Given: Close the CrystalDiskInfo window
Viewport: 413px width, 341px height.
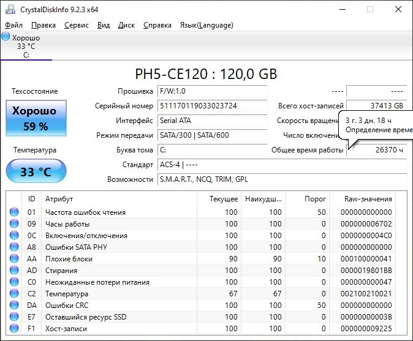Looking at the screenshot, I should pos(398,9).
